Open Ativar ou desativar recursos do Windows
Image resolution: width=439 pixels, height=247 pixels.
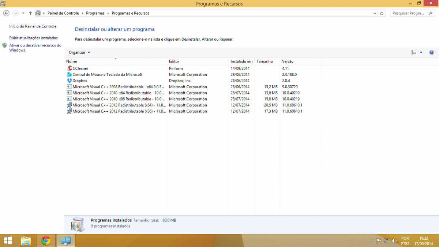coord(35,48)
